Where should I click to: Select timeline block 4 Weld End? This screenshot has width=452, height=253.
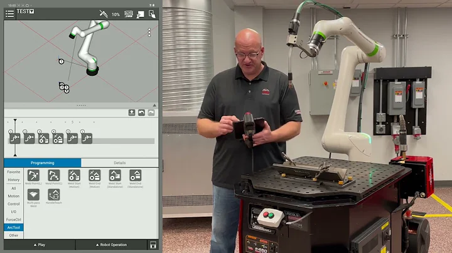(58, 138)
